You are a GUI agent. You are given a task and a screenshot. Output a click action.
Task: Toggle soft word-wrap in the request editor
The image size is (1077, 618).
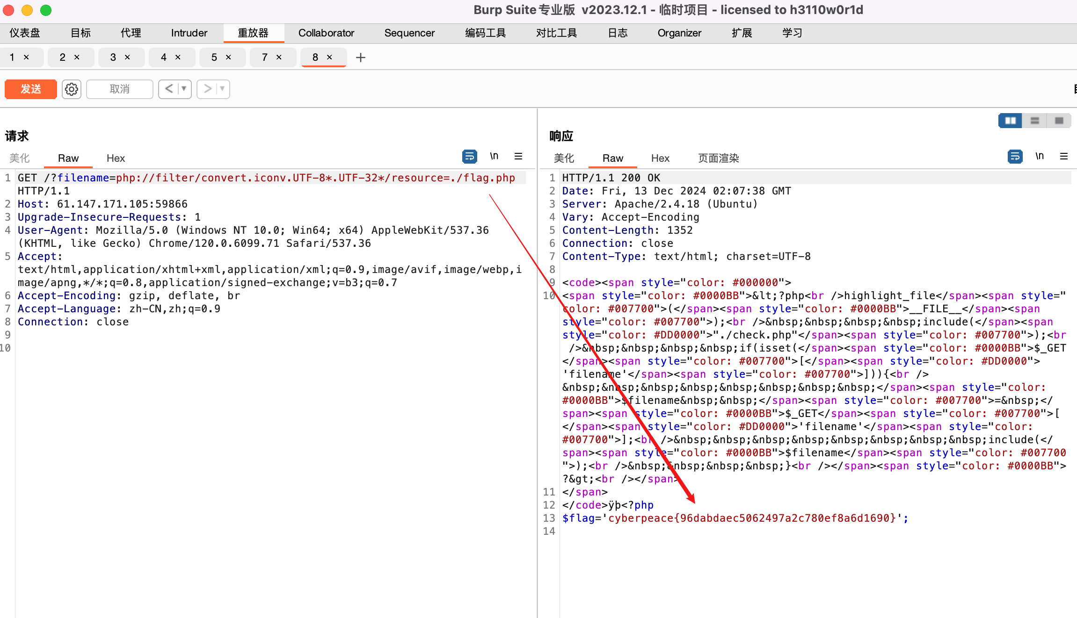pos(470,156)
